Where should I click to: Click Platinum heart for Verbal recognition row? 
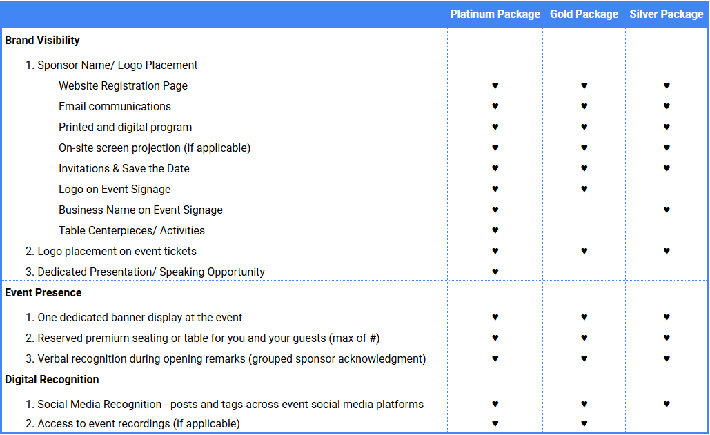point(495,358)
